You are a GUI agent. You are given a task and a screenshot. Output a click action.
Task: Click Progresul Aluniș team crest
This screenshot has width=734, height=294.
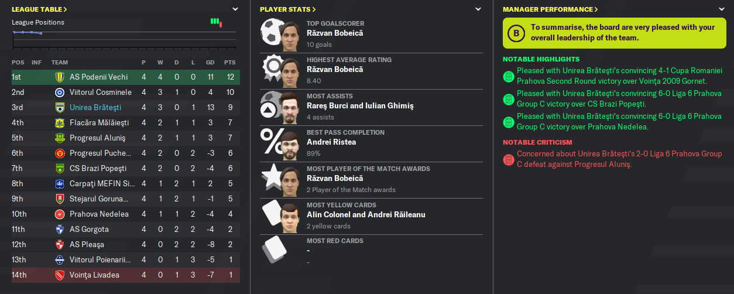coord(60,138)
